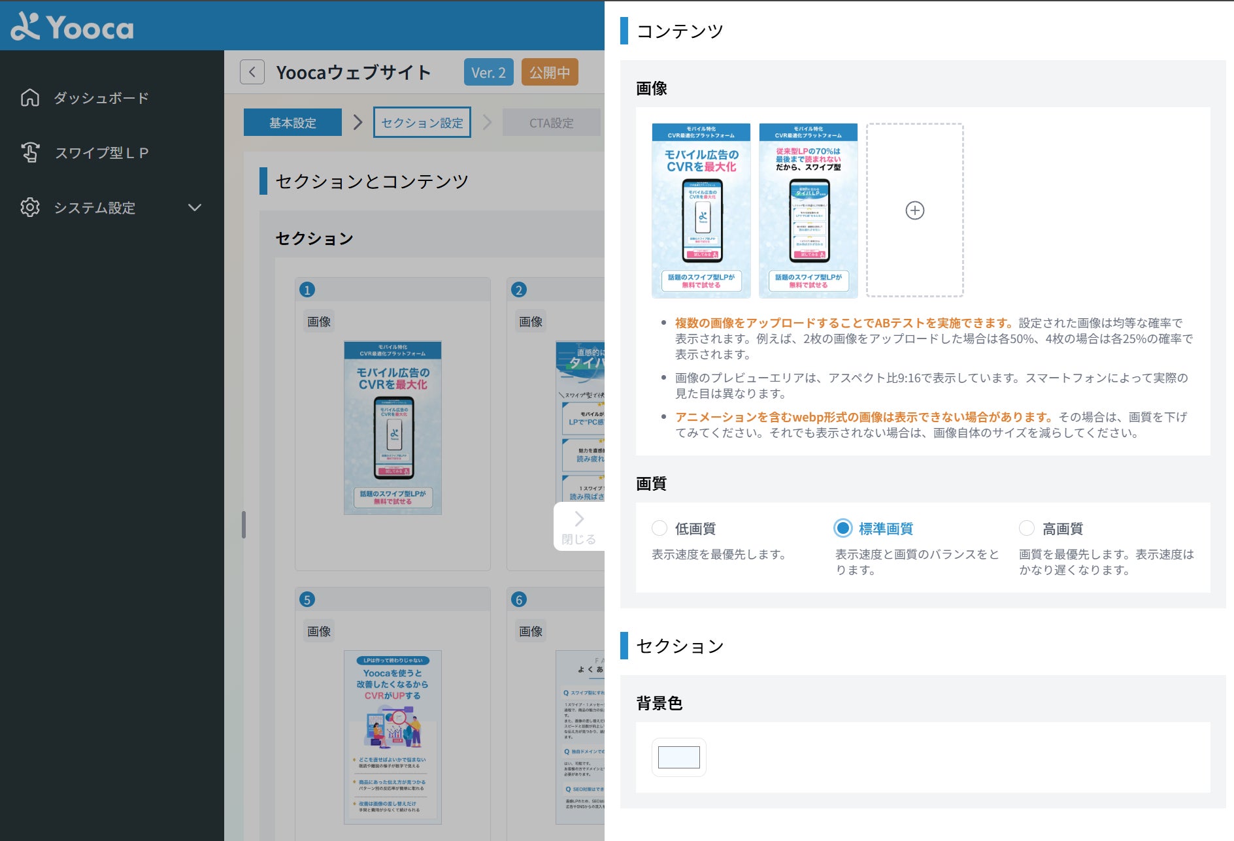Image resolution: width=1234 pixels, height=841 pixels.
Task: Switch to the CTA設定 step tab
Action: [552, 122]
